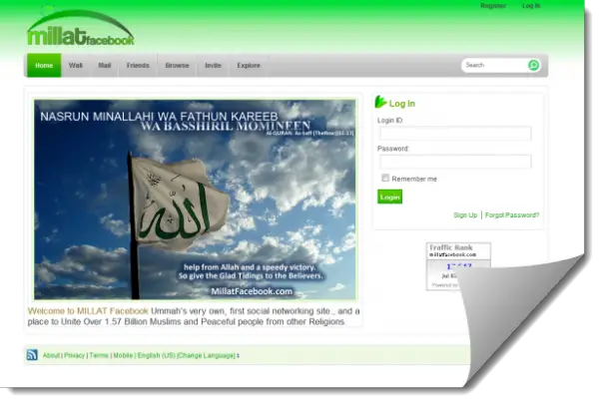This screenshot has height=402, width=599.
Task: Click the Register link at top
Action: pos(493,6)
